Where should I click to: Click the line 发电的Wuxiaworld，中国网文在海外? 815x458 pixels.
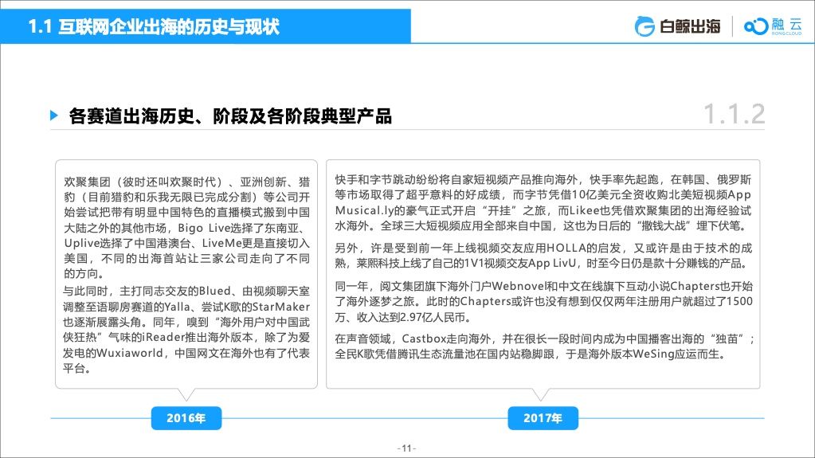click(186, 353)
